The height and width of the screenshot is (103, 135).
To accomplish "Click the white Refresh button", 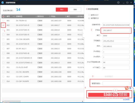I will 75,9.
